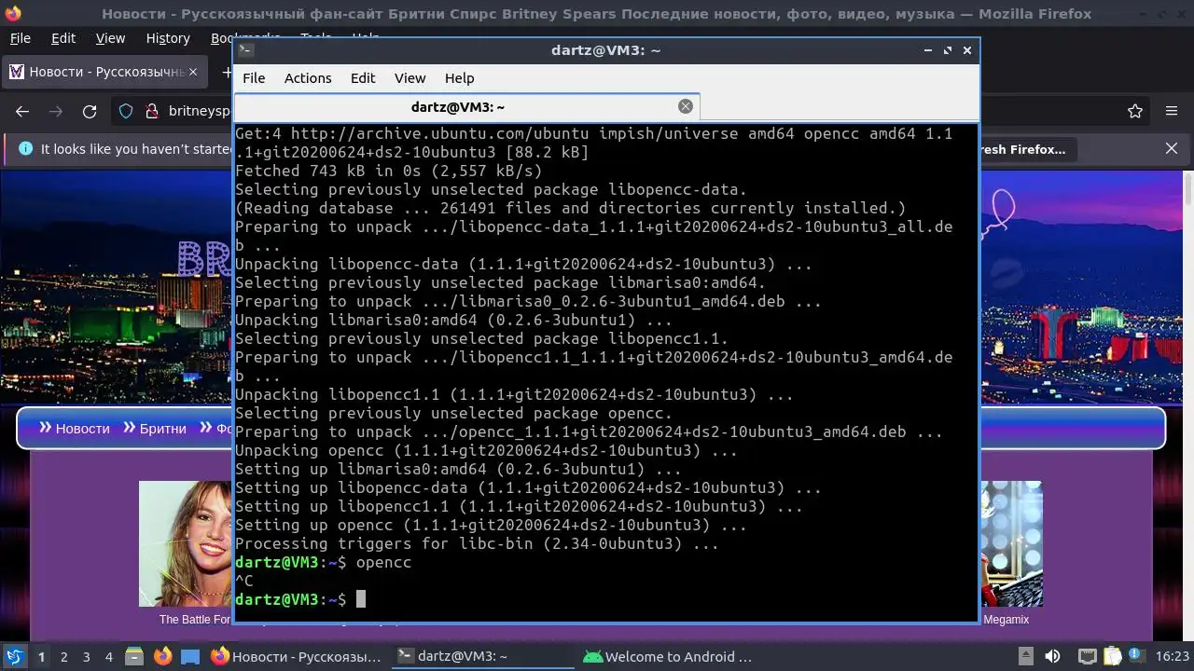Switch to Welcome to Android window in taskbar

(669, 656)
